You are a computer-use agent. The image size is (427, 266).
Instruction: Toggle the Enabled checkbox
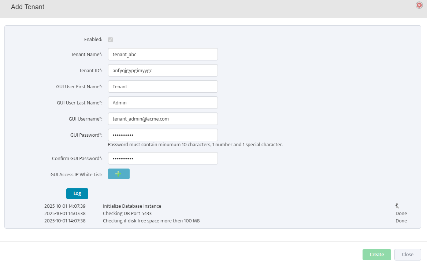(x=110, y=40)
